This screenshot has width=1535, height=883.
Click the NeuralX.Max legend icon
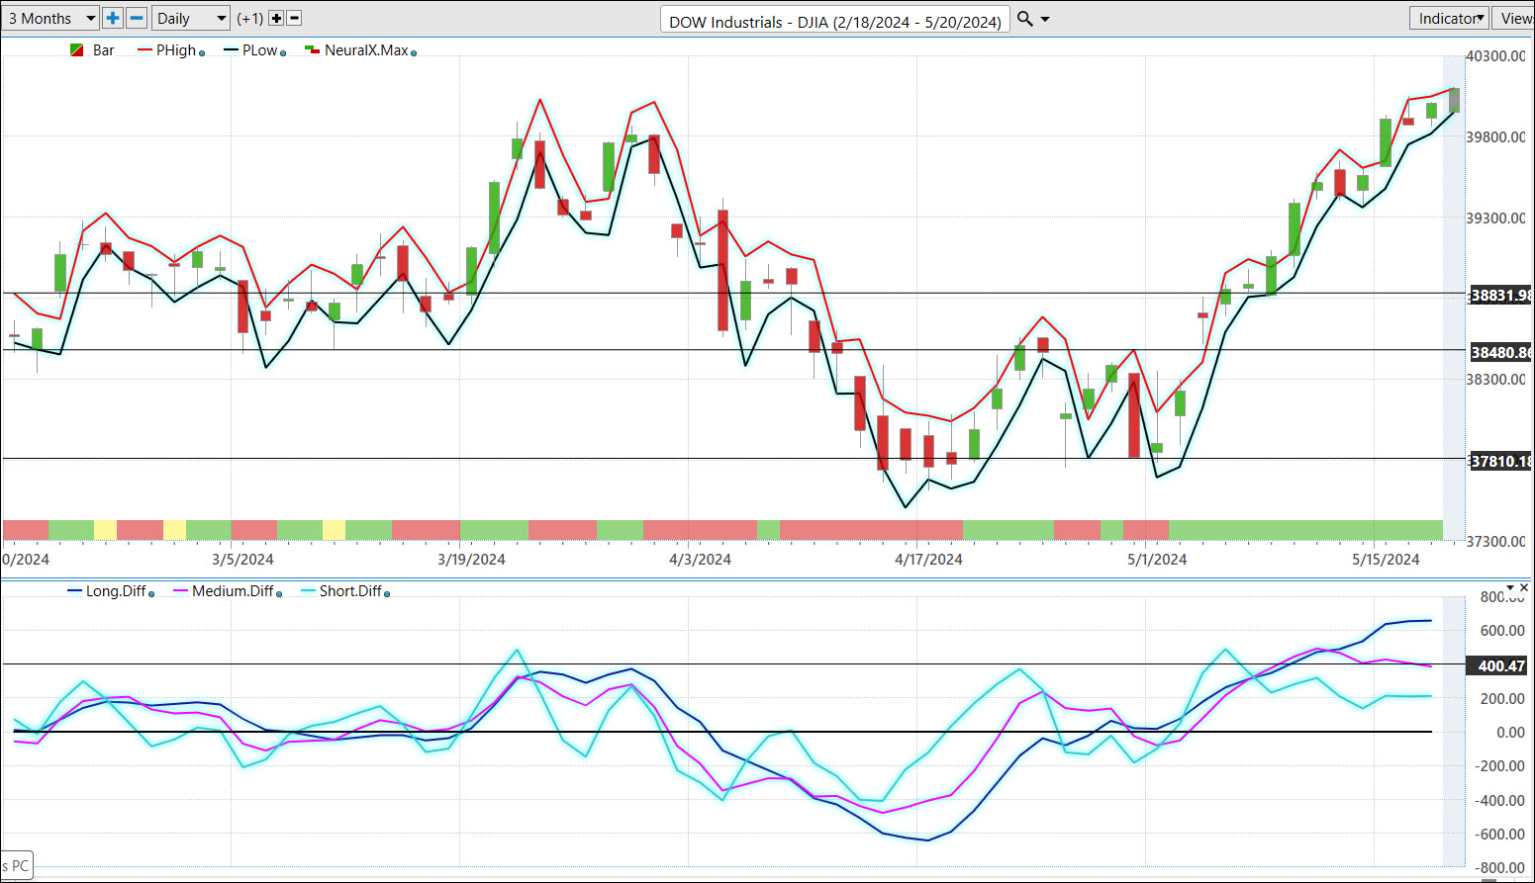pos(312,49)
